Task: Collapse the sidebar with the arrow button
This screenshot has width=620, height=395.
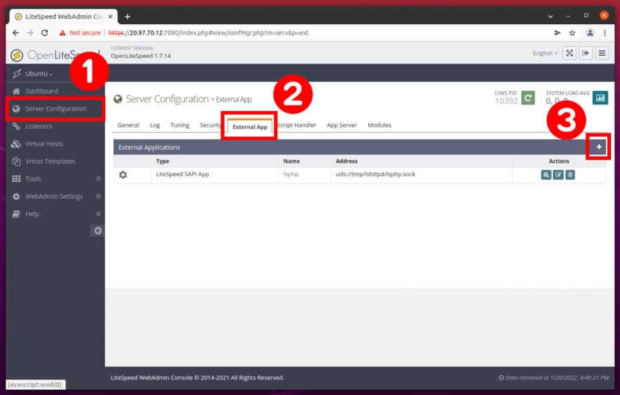Action: 97,231
